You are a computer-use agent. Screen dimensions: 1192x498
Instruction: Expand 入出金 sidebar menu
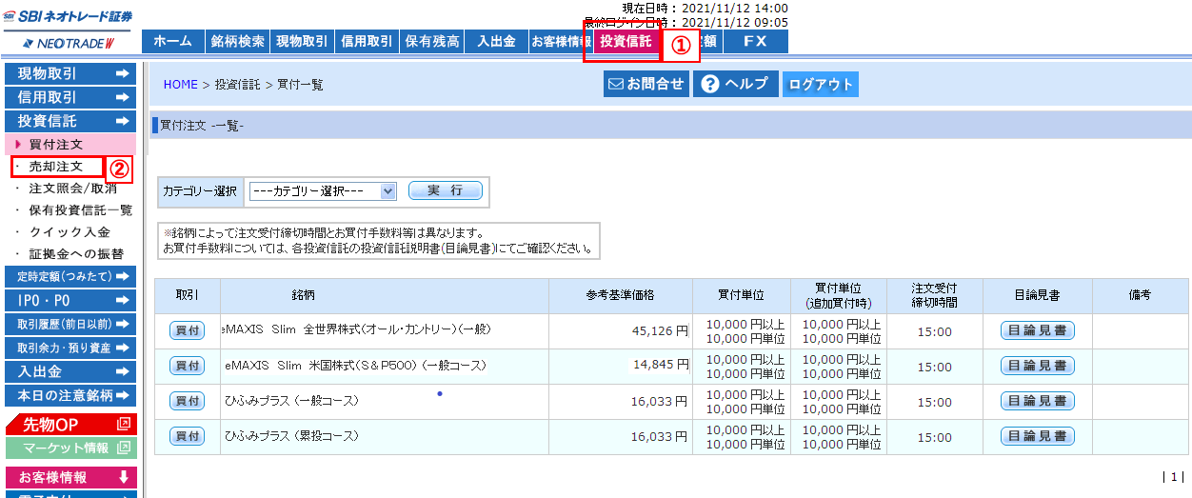click(70, 371)
